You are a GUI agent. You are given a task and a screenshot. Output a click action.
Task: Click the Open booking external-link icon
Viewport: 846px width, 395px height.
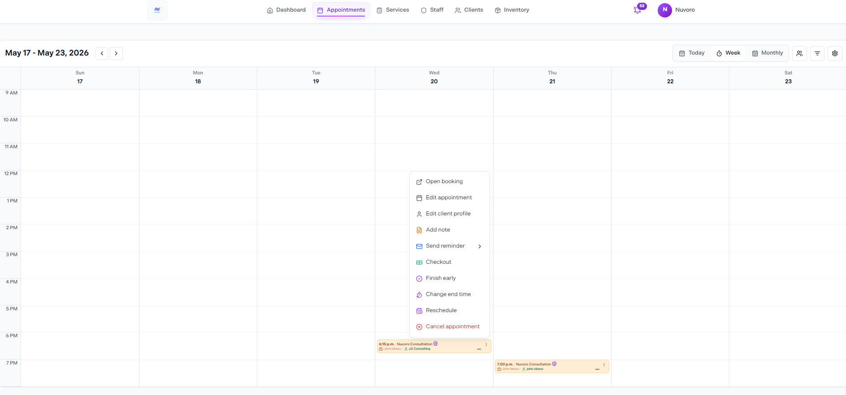tap(419, 182)
